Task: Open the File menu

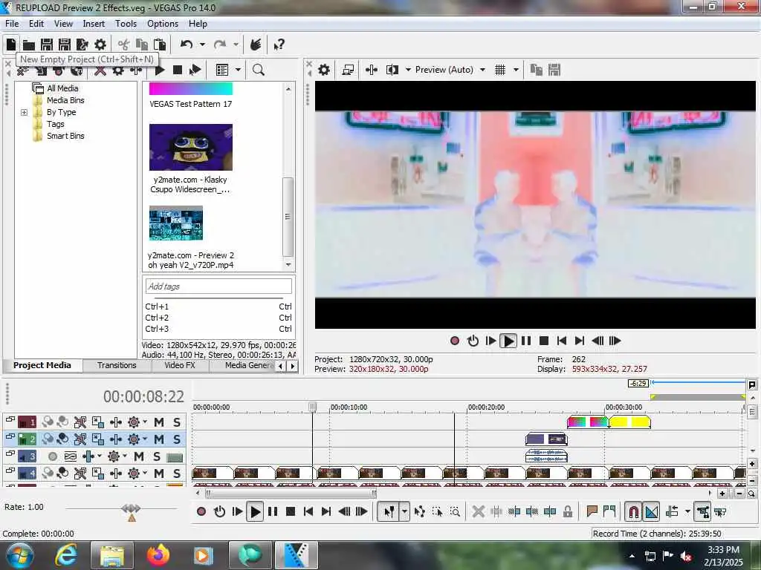Action: coord(12,24)
